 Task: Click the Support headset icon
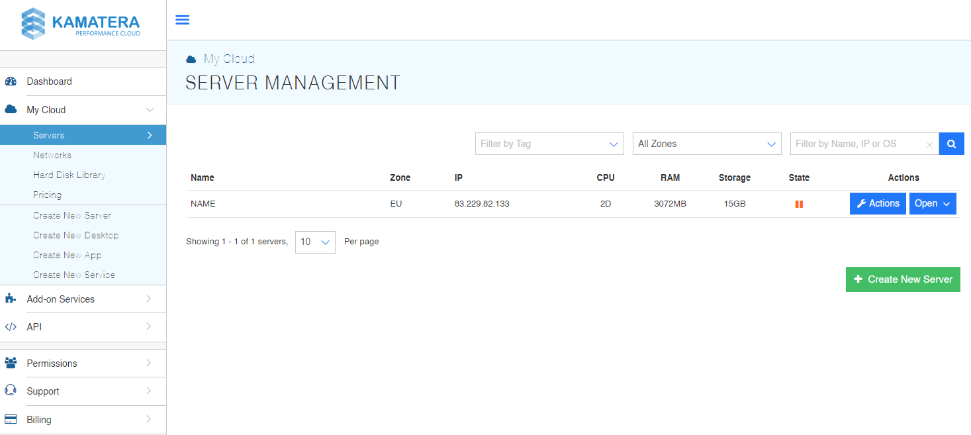tap(11, 391)
